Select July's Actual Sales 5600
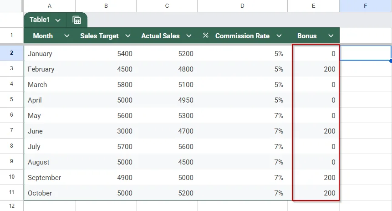 coord(167,146)
